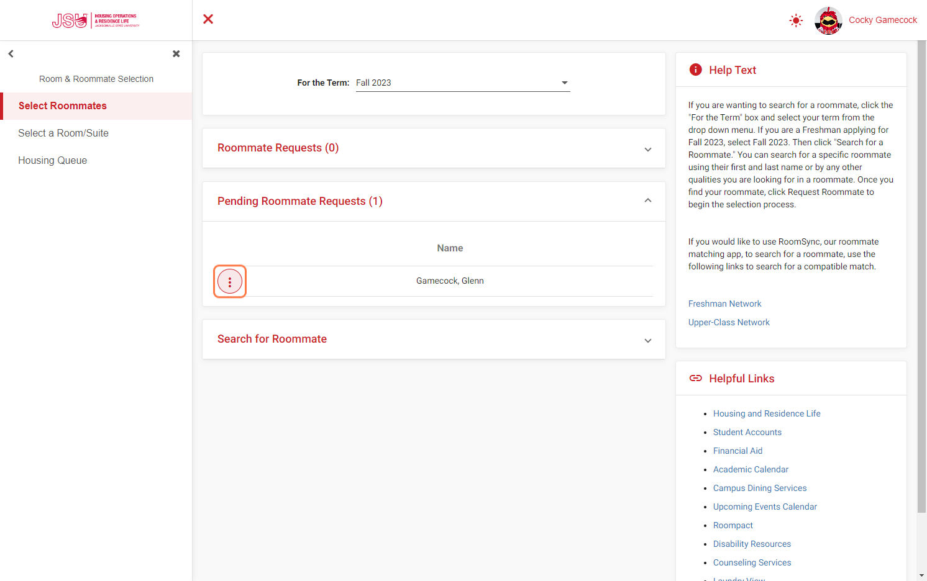Click the Name column header

click(x=450, y=248)
